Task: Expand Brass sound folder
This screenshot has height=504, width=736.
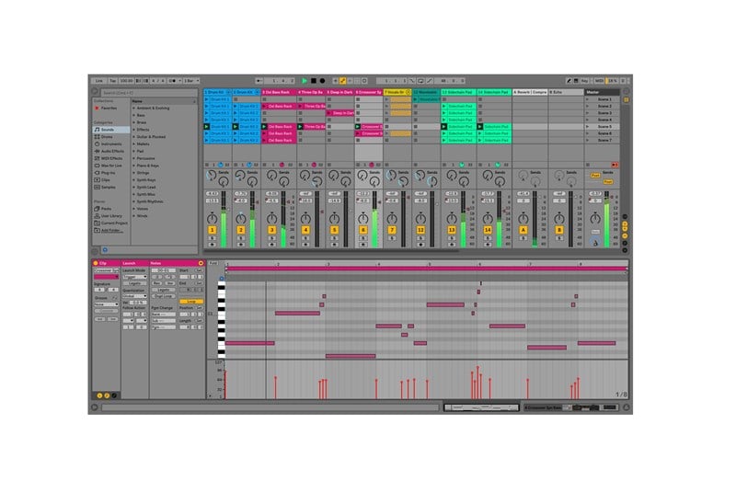Action: click(x=133, y=122)
